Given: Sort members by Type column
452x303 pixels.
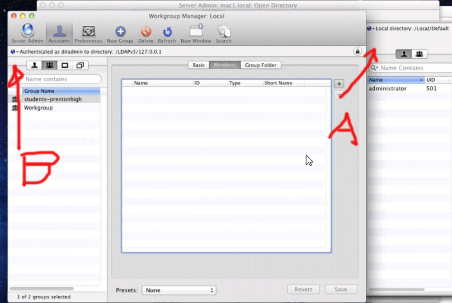Looking at the screenshot, I should point(245,83).
